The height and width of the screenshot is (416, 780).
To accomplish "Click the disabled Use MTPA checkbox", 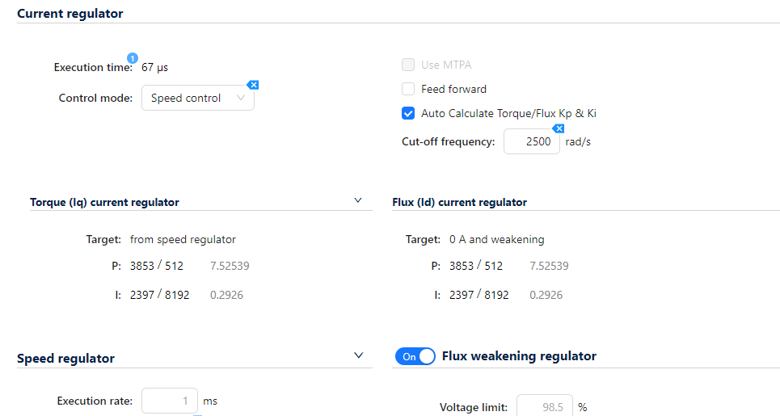I will click(408, 65).
